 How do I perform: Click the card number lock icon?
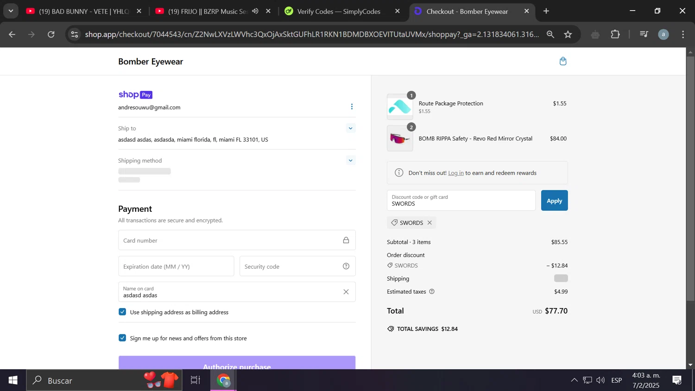[x=346, y=240]
